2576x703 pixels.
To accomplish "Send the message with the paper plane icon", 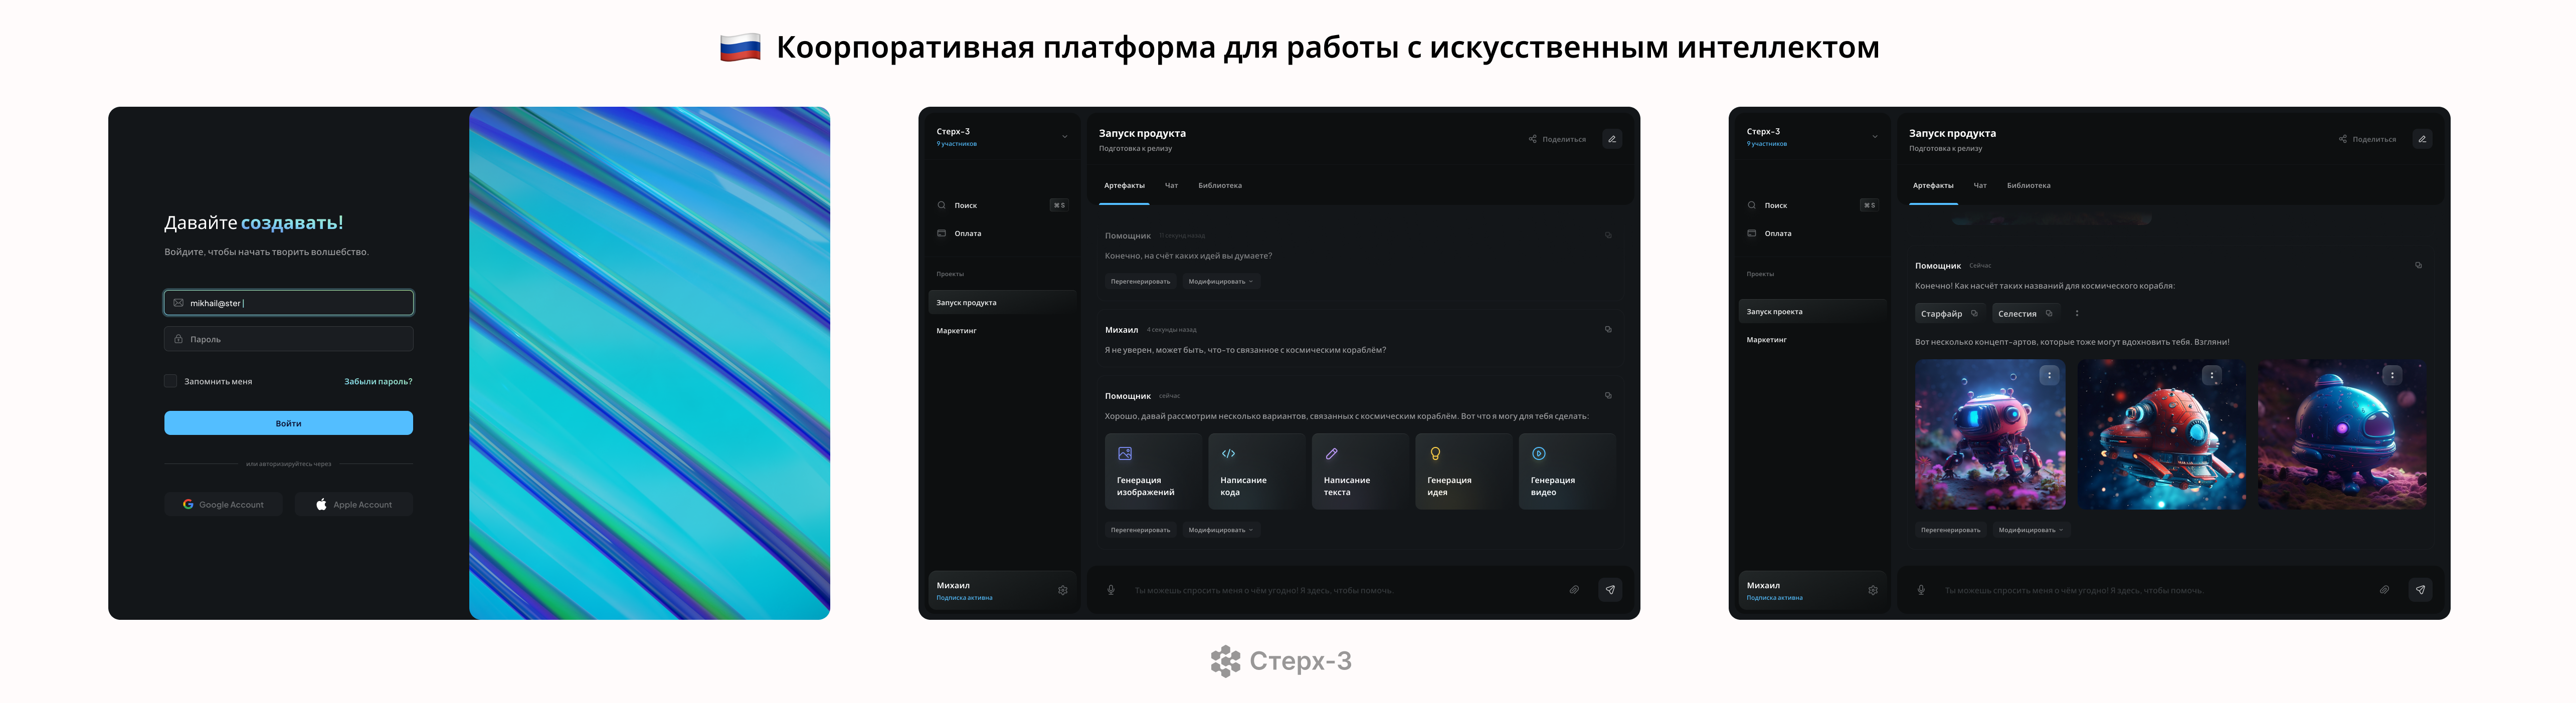I will click(x=1610, y=589).
